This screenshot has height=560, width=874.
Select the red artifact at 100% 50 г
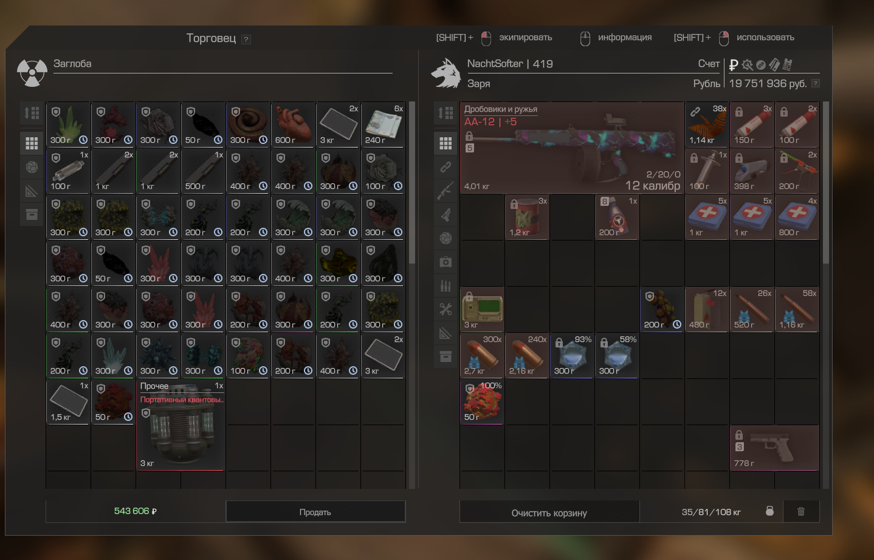click(x=482, y=401)
